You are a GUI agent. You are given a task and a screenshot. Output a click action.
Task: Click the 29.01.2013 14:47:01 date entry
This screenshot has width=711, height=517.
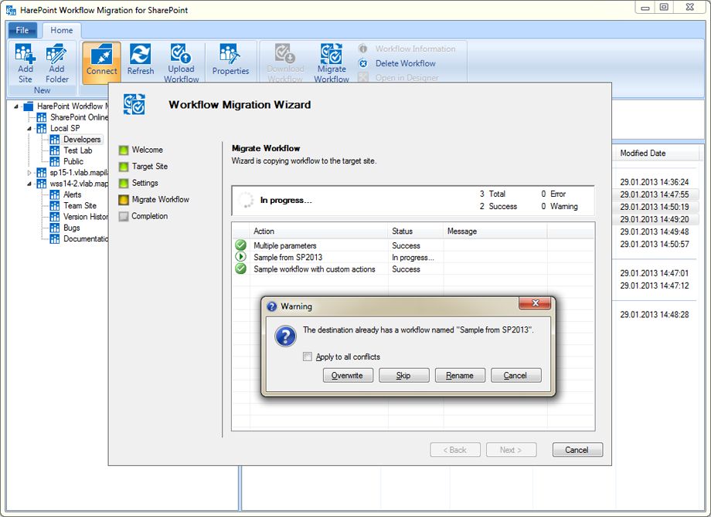click(655, 273)
